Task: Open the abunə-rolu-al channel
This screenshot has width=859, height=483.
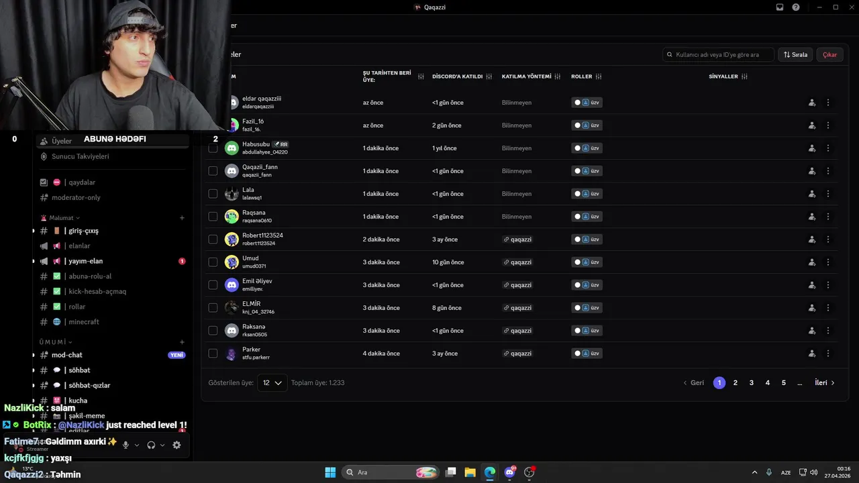Action: tap(112, 276)
